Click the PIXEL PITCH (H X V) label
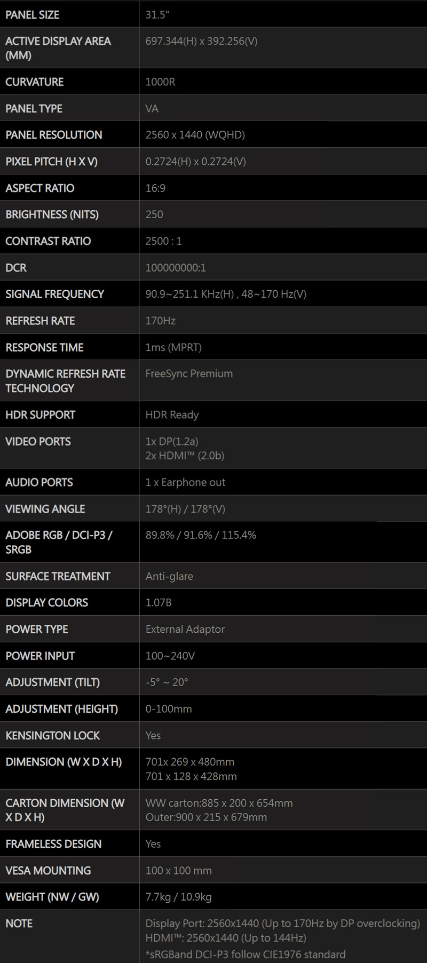The width and height of the screenshot is (427, 963). pos(51,162)
